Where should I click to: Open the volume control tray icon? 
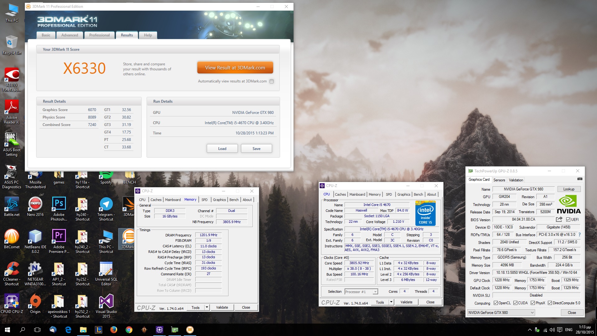click(552, 330)
